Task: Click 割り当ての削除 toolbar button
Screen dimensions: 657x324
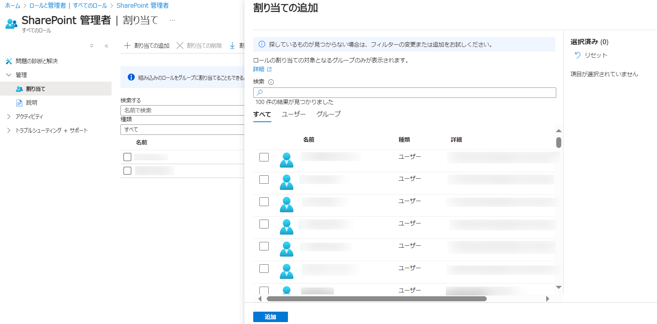Action: 199,45
